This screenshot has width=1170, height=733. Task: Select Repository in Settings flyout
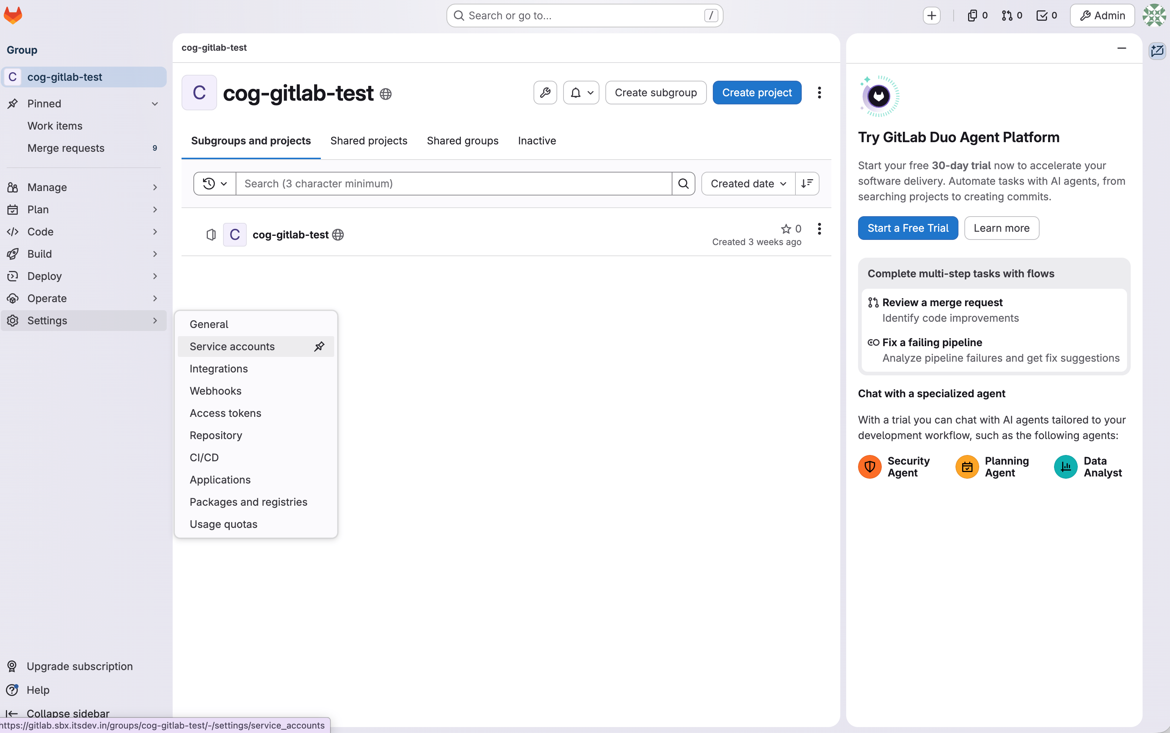tap(256, 436)
